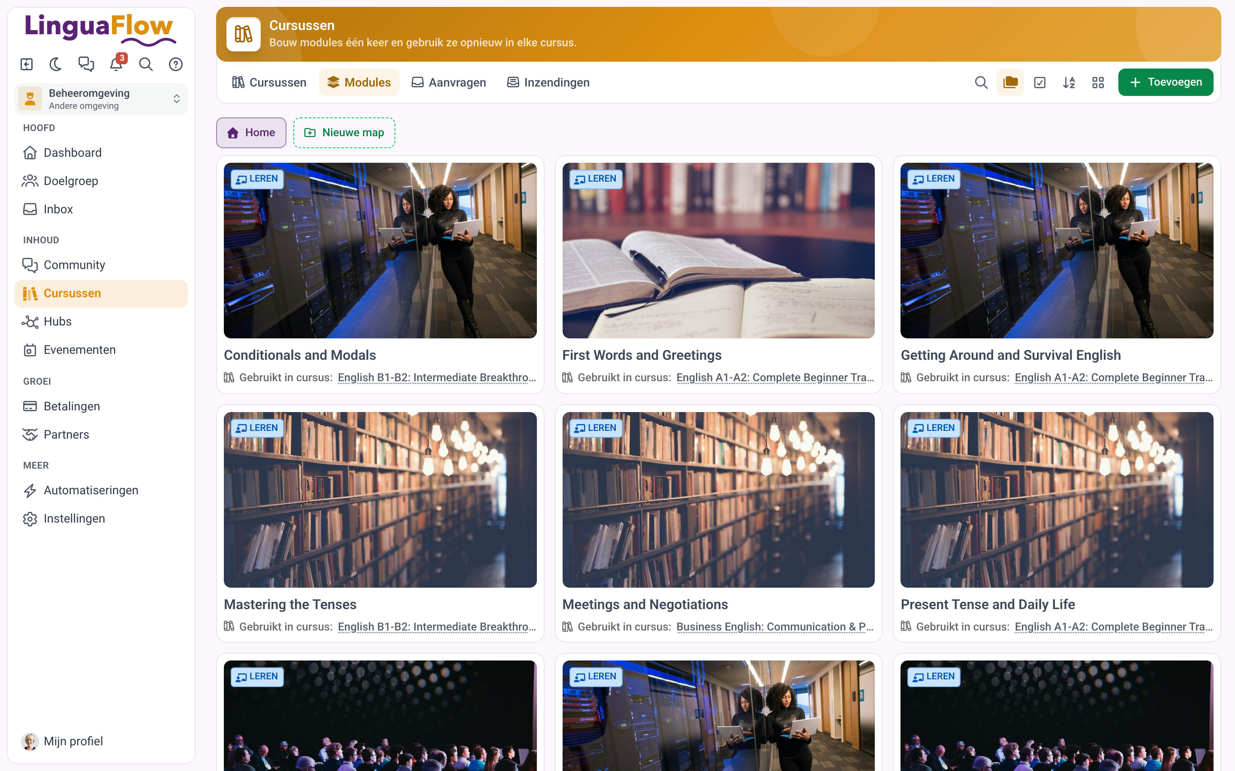Image resolution: width=1235 pixels, height=771 pixels.
Task: Open Instellingen in sidebar
Action: (x=101, y=519)
